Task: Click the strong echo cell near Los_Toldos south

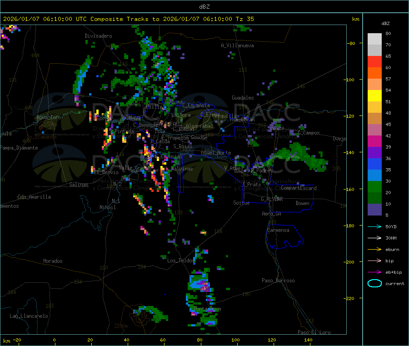Action: click(200, 282)
